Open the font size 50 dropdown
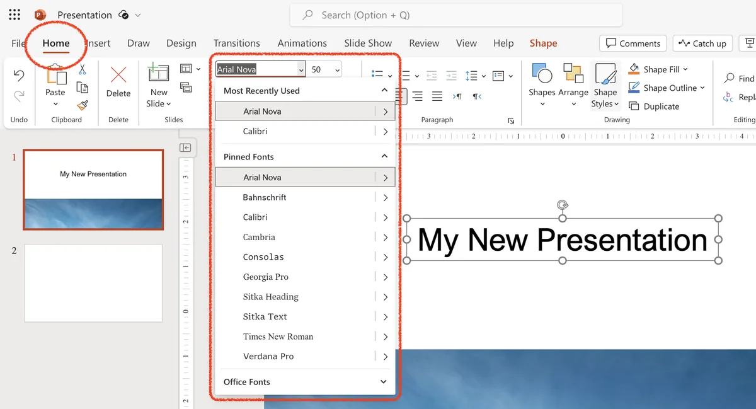Viewport: 756px width, 409px height. tap(338, 70)
